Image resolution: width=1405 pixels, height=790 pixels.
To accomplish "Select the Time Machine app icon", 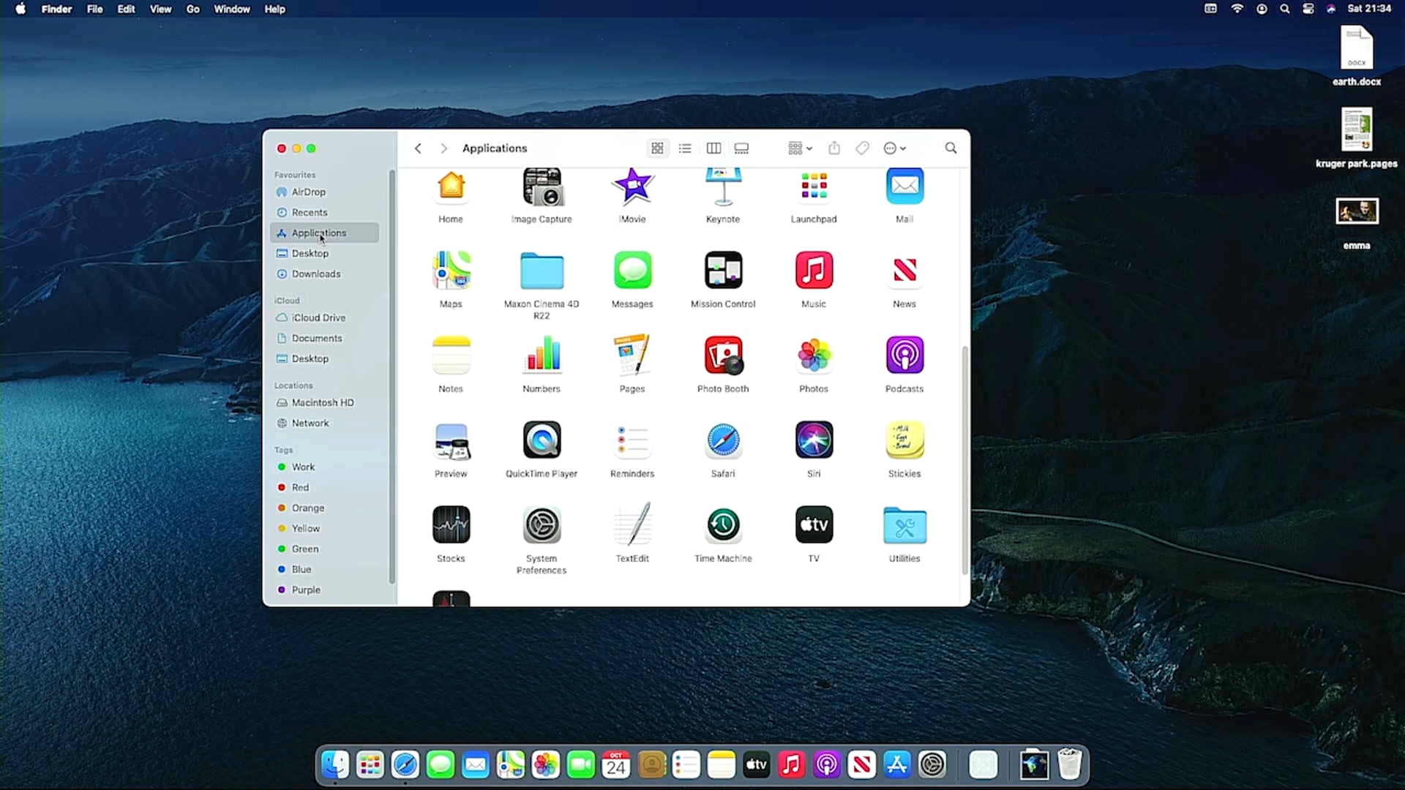I will (x=723, y=525).
